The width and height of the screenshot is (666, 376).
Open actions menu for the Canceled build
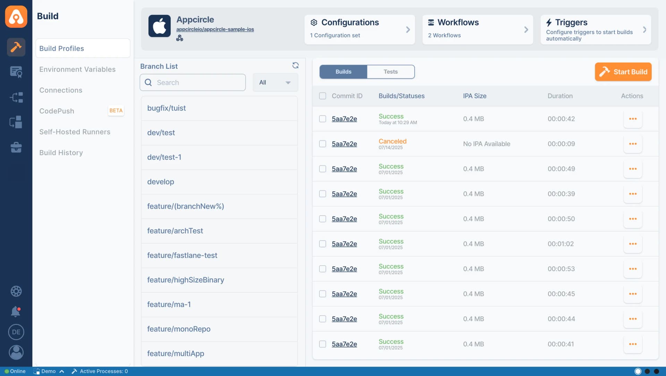[633, 144]
